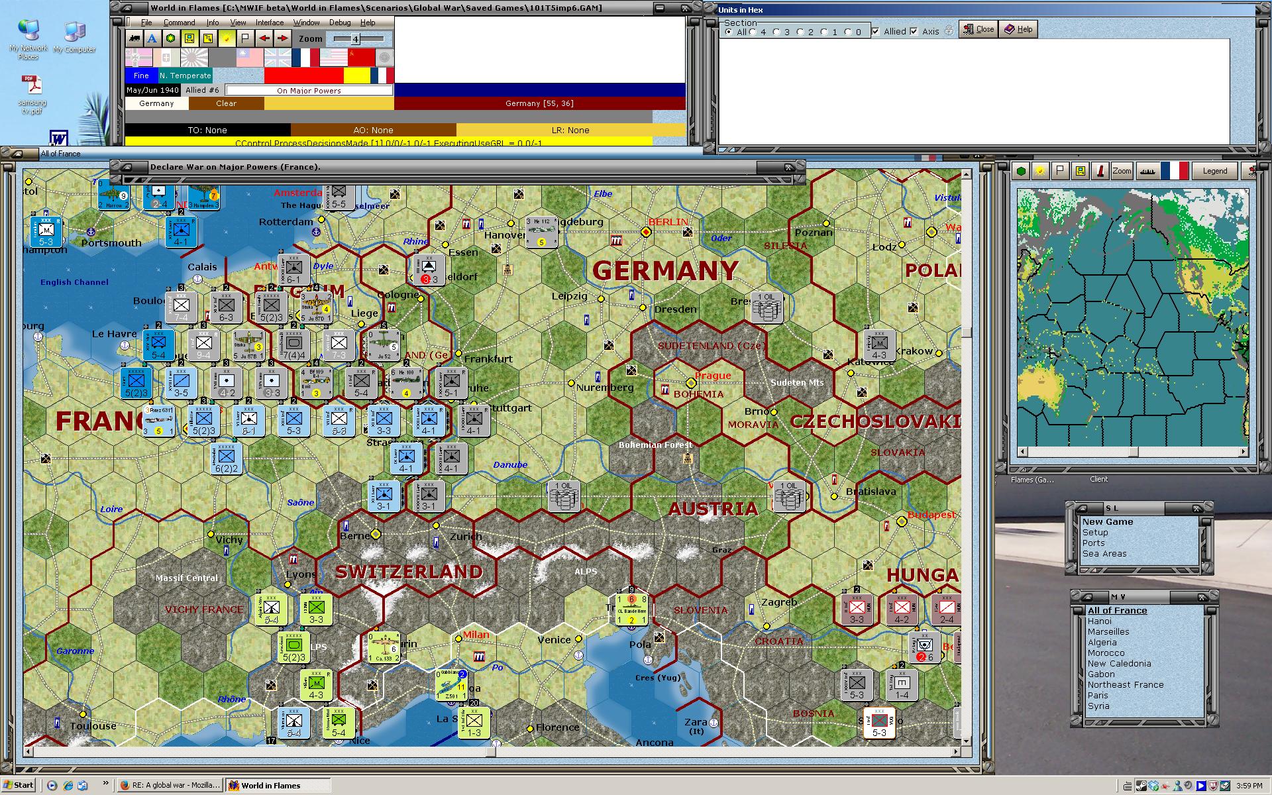
Task: Select section 4 radio button
Action: coord(753,32)
